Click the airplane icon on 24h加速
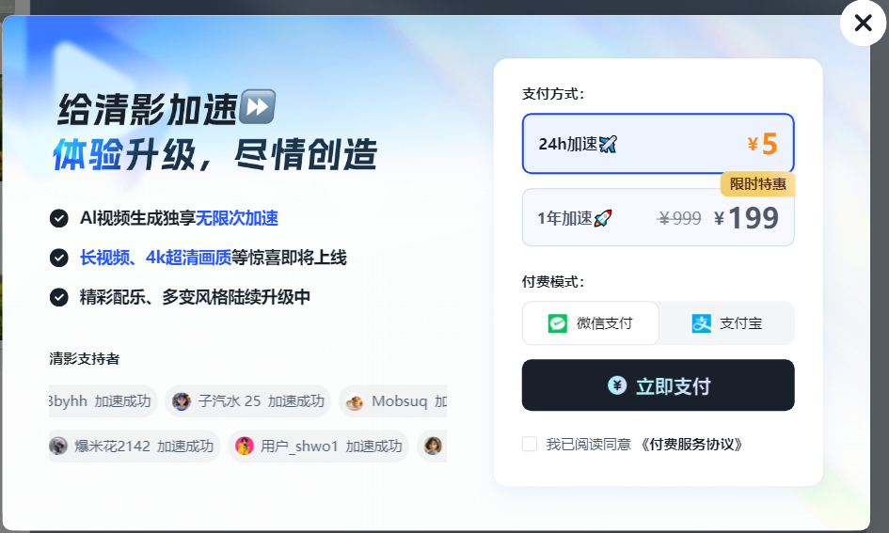Viewport: 889px width, 533px height. tap(608, 145)
